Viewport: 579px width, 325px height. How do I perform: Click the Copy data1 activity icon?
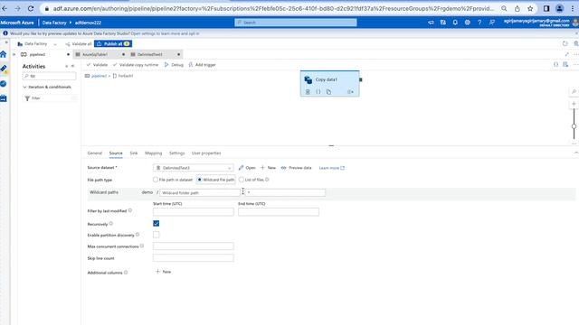(308, 79)
